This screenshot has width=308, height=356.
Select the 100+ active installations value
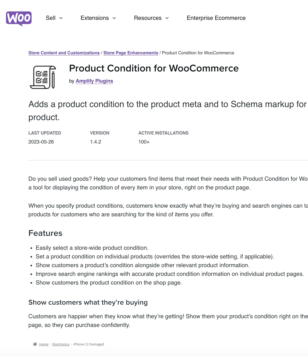pyautogui.click(x=144, y=142)
